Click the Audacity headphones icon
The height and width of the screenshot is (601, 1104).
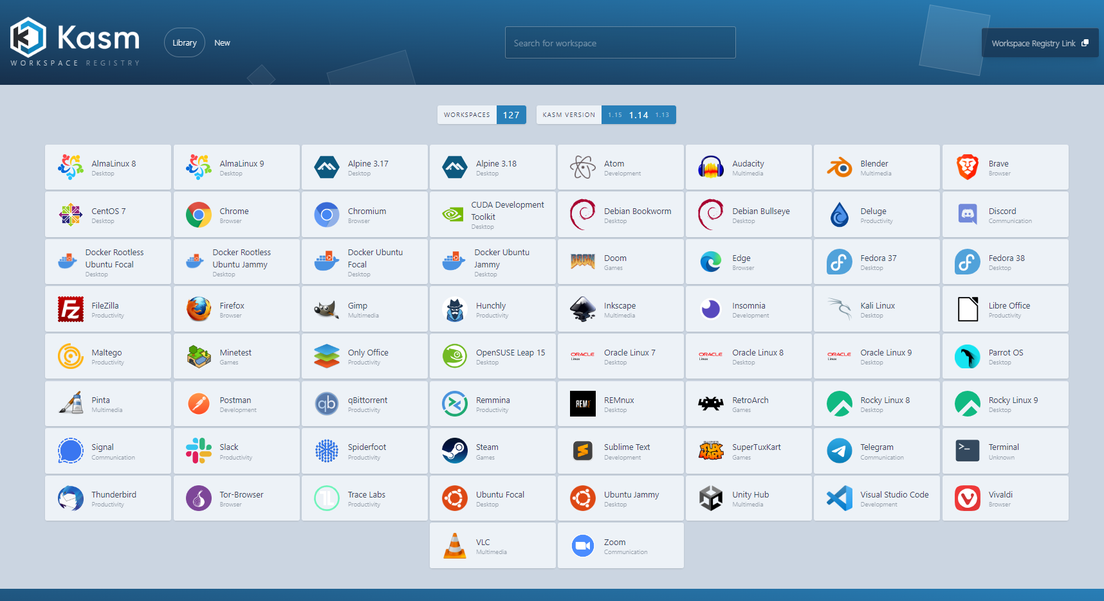pos(711,167)
